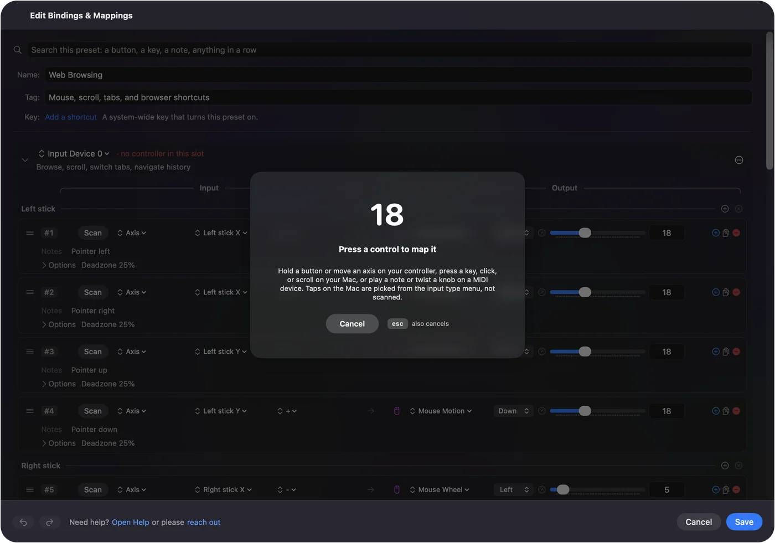This screenshot has width=775, height=543.
Task: Open the Mouse Motion output dropdown
Action: [441, 411]
